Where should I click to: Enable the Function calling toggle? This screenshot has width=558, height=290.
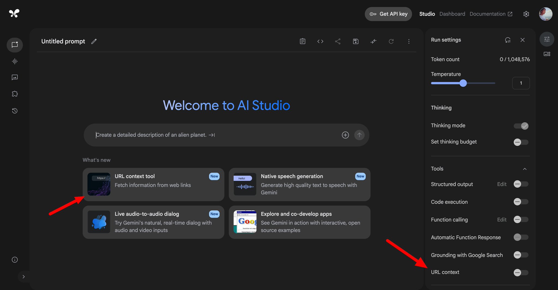pos(521,220)
